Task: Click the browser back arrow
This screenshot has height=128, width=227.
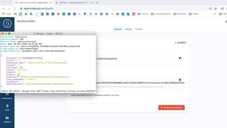Action: (4, 9)
